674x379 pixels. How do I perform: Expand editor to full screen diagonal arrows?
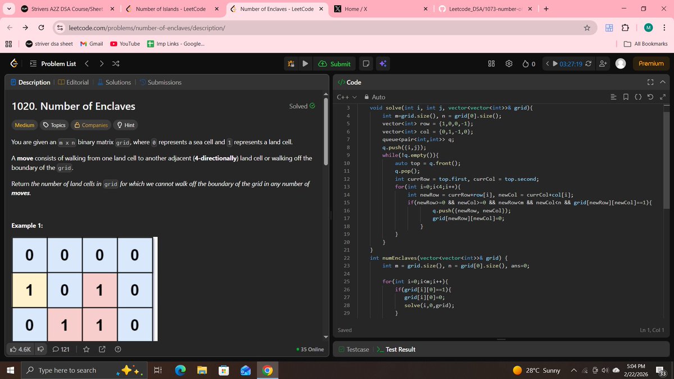click(x=662, y=97)
